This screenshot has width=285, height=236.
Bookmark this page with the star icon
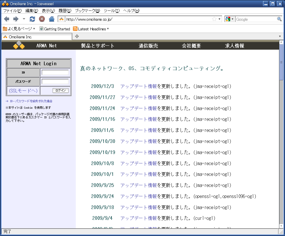coord(214,19)
